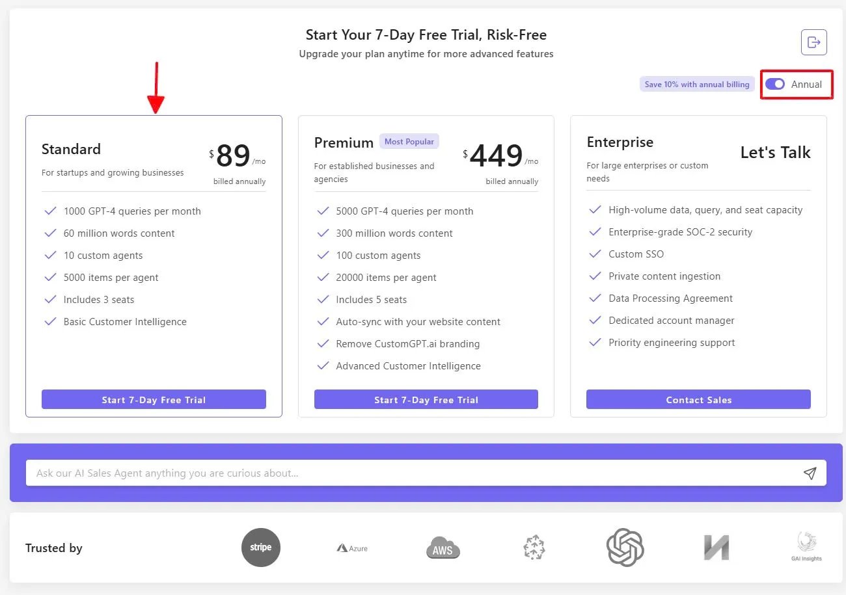
Task: Click the Most Popular badge
Action: tap(409, 142)
